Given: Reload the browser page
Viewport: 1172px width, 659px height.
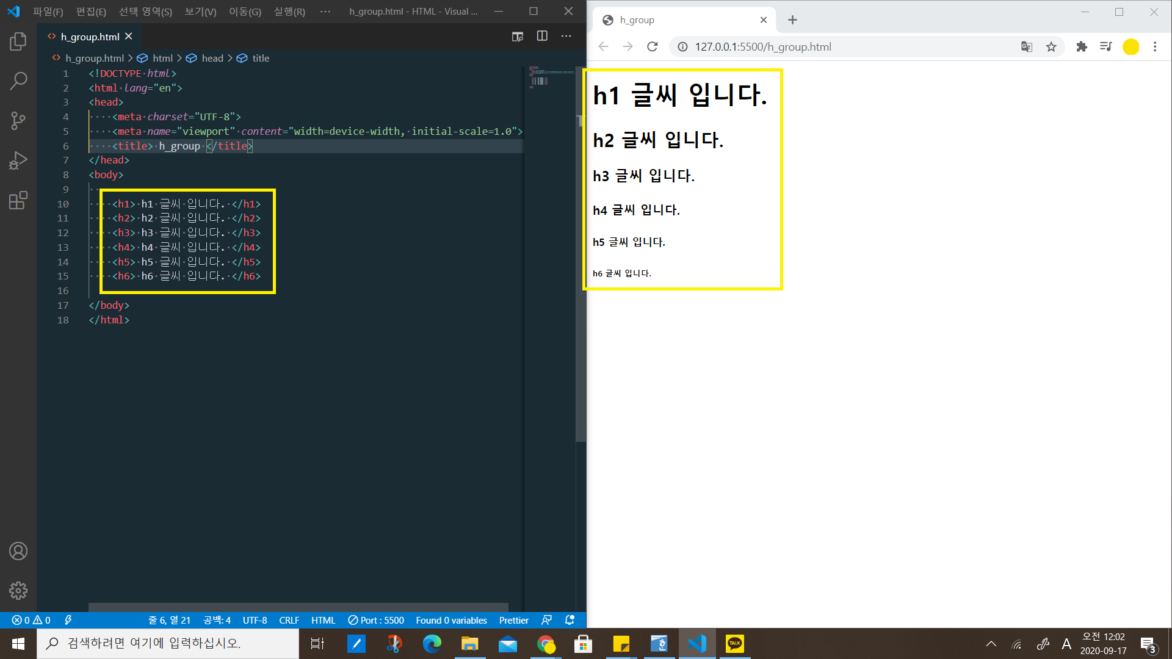Looking at the screenshot, I should [653, 47].
